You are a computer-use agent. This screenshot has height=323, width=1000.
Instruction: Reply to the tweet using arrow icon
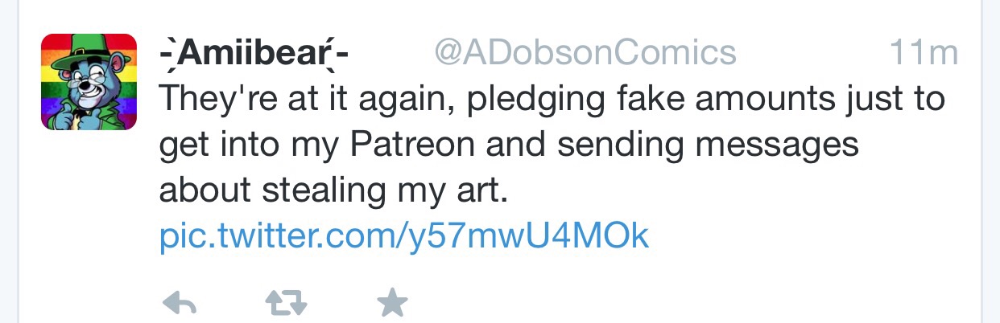[x=180, y=303]
